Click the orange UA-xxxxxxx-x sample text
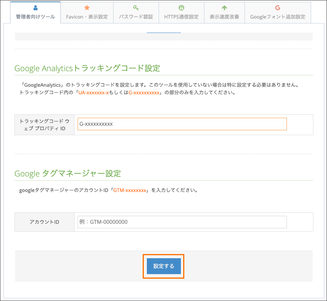This screenshot has height=301, width=327. (93, 93)
